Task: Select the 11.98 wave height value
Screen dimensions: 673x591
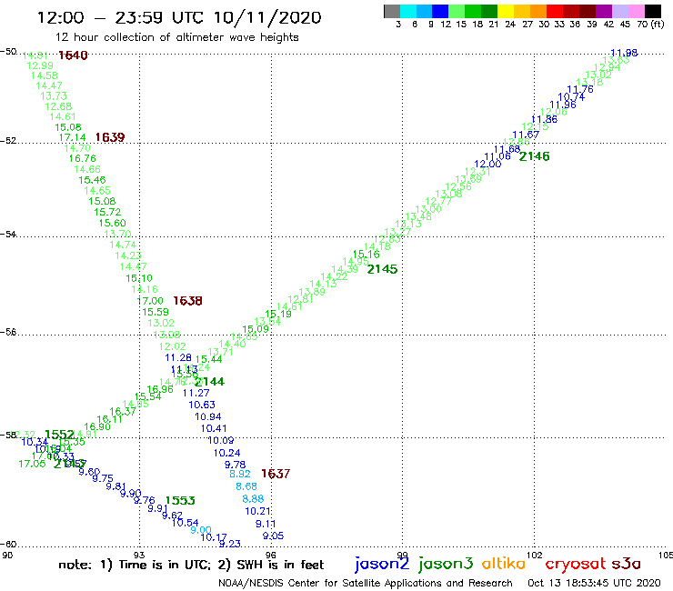Action: (624, 53)
